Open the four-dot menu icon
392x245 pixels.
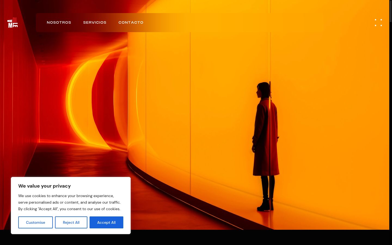(378, 23)
